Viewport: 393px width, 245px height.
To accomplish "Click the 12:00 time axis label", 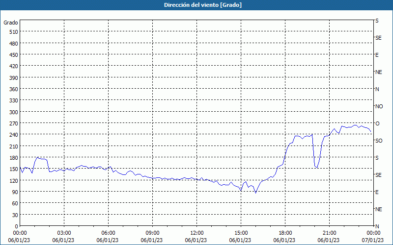I will pyautogui.click(x=197, y=233).
